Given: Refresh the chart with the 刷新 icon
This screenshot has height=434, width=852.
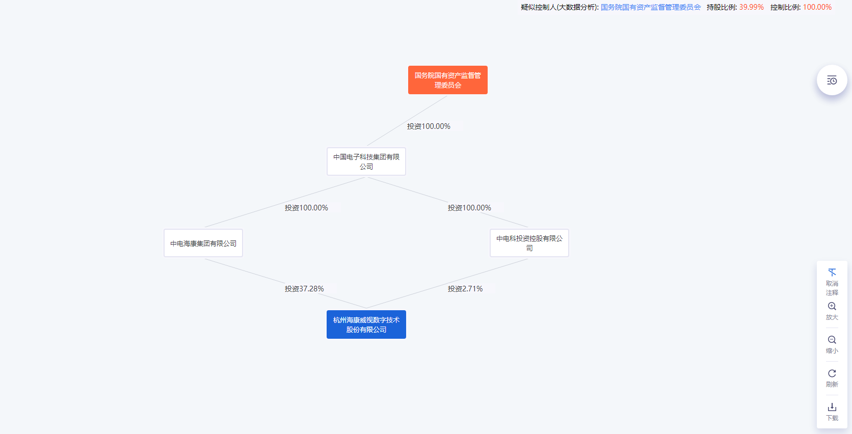Looking at the screenshot, I should 832,373.
